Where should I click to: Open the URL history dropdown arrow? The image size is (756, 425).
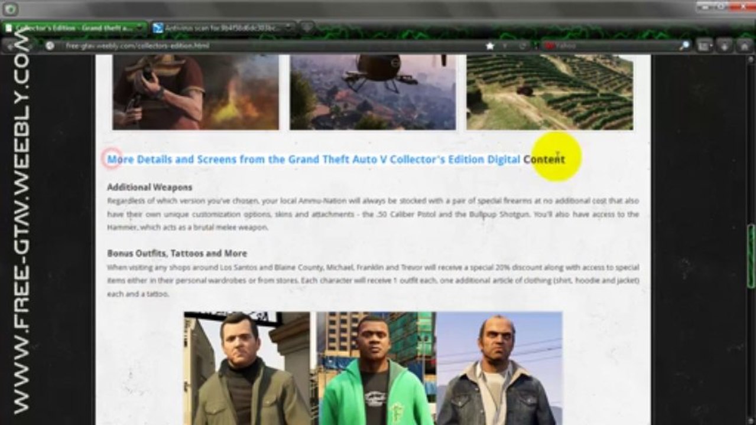pos(505,45)
